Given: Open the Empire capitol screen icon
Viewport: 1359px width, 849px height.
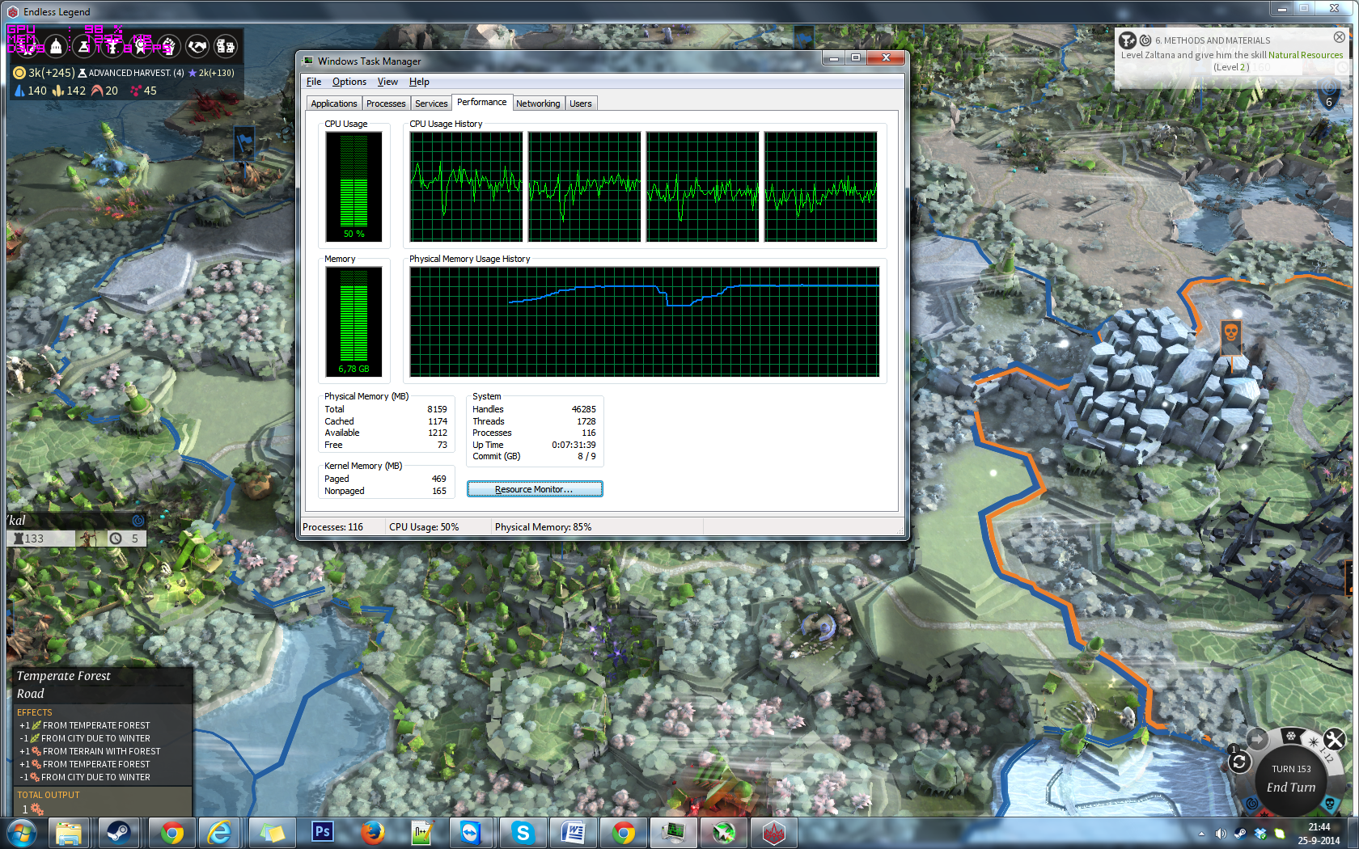Looking at the screenshot, I should tap(55, 47).
